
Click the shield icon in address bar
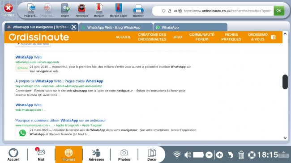[163, 11]
